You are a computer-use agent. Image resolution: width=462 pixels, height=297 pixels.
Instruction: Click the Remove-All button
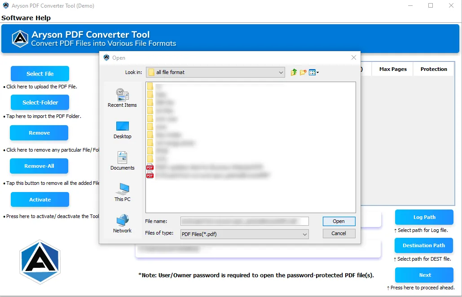coord(39,166)
